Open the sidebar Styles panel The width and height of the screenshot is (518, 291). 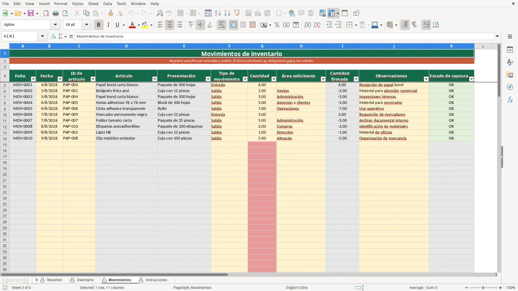tap(510, 63)
